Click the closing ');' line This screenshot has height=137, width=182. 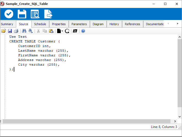(x=11, y=69)
